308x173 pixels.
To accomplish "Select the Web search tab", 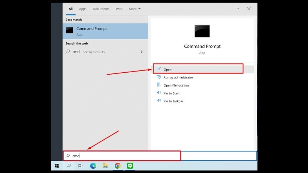I will [x=119, y=8].
